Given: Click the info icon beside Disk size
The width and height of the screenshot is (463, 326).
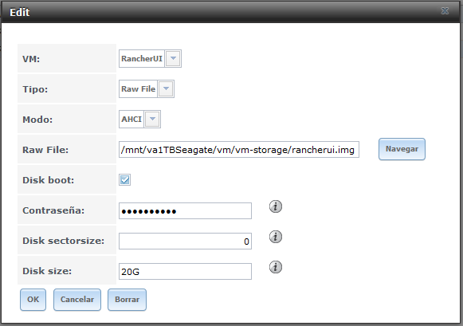Looking at the screenshot, I should 276,267.
